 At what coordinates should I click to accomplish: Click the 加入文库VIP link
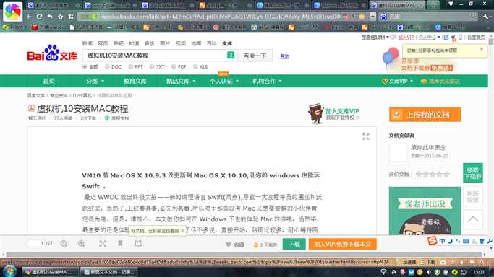coord(342,111)
